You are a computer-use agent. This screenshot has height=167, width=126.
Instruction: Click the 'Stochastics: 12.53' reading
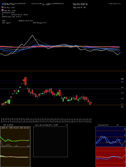[8, 13]
